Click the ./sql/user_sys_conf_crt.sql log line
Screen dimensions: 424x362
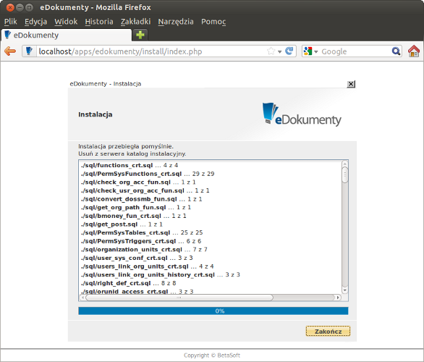click(137, 258)
